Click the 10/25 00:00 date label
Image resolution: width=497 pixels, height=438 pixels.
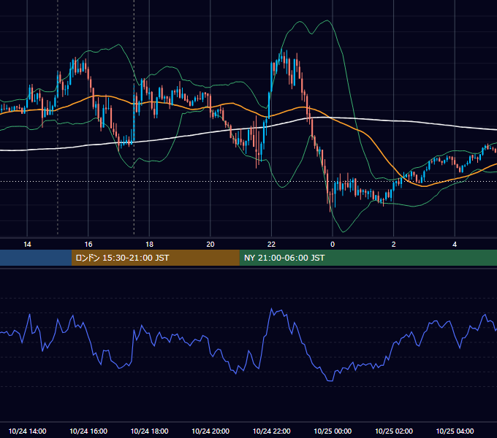pos(333,431)
